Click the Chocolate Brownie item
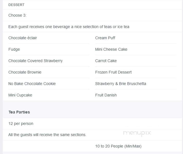Image resolution: width=183 pixels, height=154 pixels. click(25, 72)
